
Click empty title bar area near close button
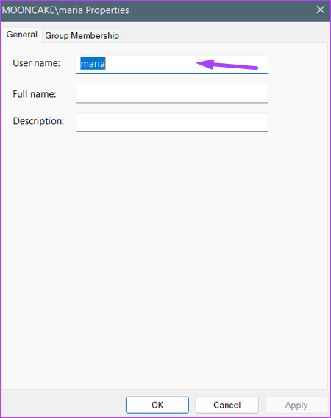[x=221, y=10]
